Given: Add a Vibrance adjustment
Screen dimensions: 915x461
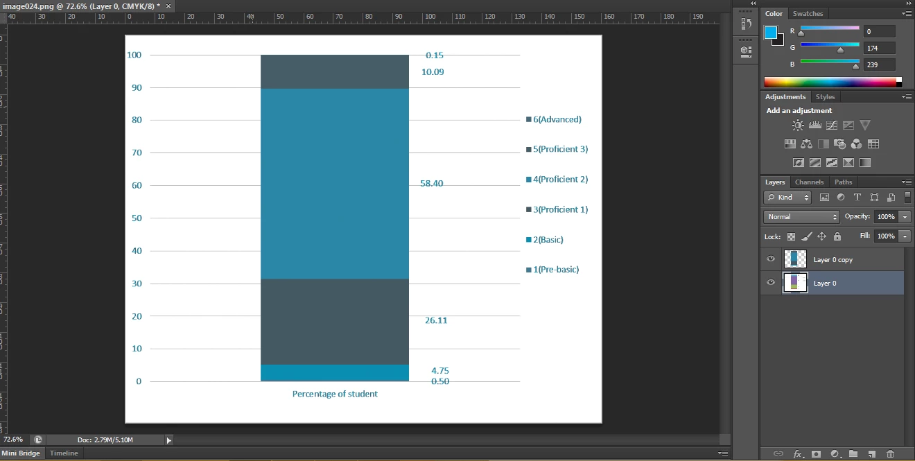Looking at the screenshot, I should pos(864,125).
